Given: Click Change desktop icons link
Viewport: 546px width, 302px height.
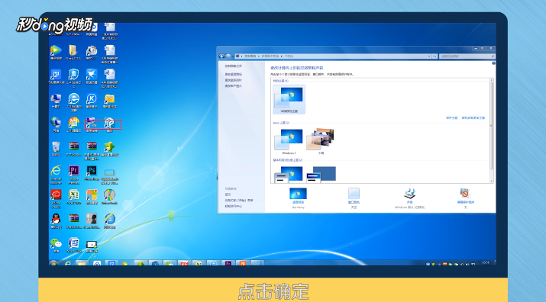Looking at the screenshot, I should click(x=234, y=74).
